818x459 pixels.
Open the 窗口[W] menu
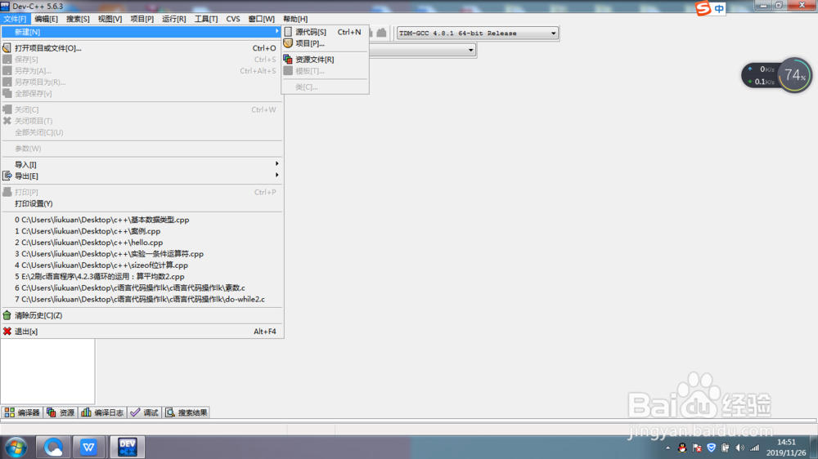click(x=262, y=19)
